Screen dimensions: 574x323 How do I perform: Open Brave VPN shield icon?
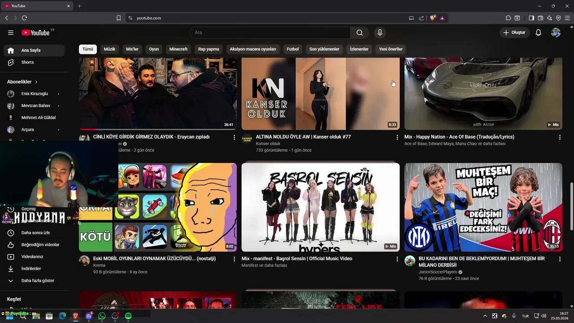point(558,18)
